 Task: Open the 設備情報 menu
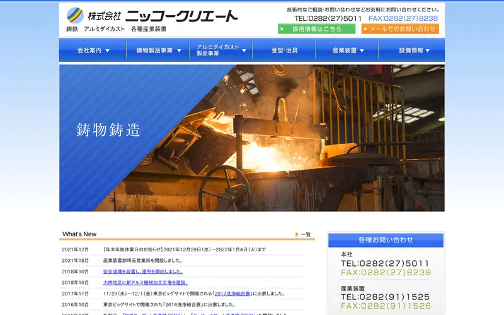pyautogui.click(x=412, y=50)
